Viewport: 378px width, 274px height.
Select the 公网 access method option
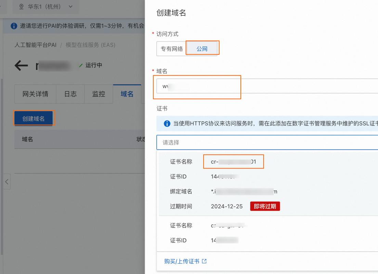click(203, 48)
